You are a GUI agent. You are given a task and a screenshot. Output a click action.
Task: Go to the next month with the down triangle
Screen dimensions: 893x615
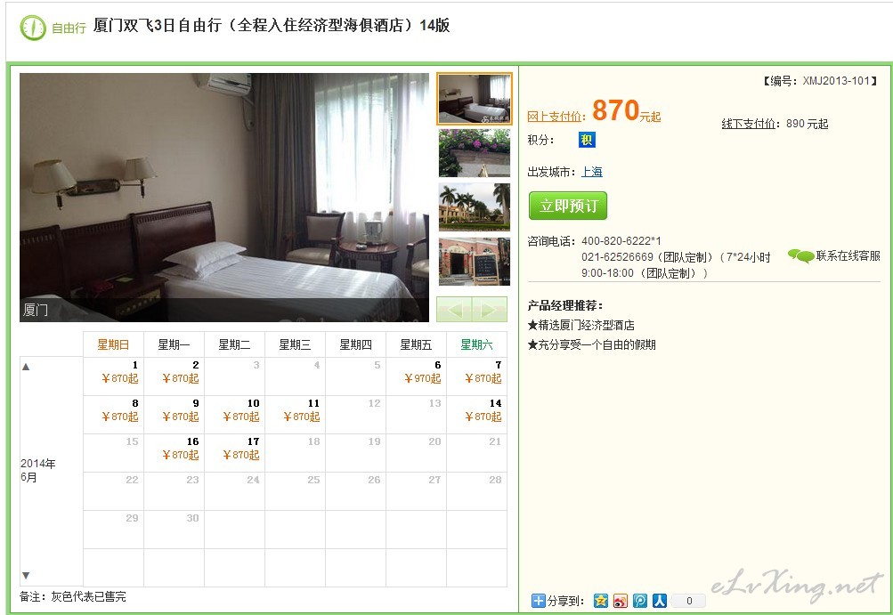[26, 575]
